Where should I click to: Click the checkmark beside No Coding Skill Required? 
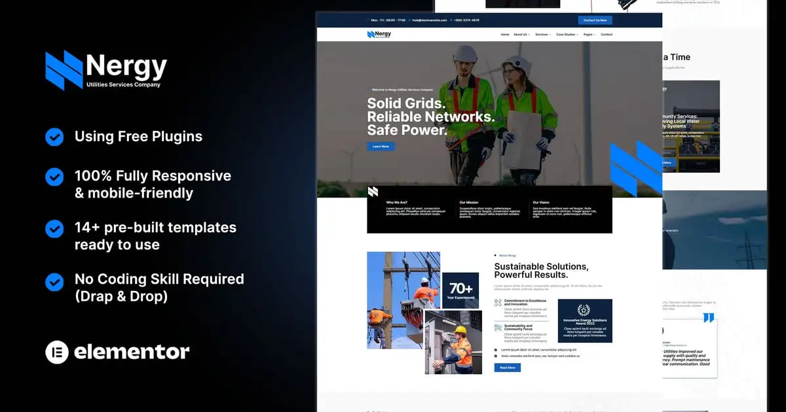(54, 282)
